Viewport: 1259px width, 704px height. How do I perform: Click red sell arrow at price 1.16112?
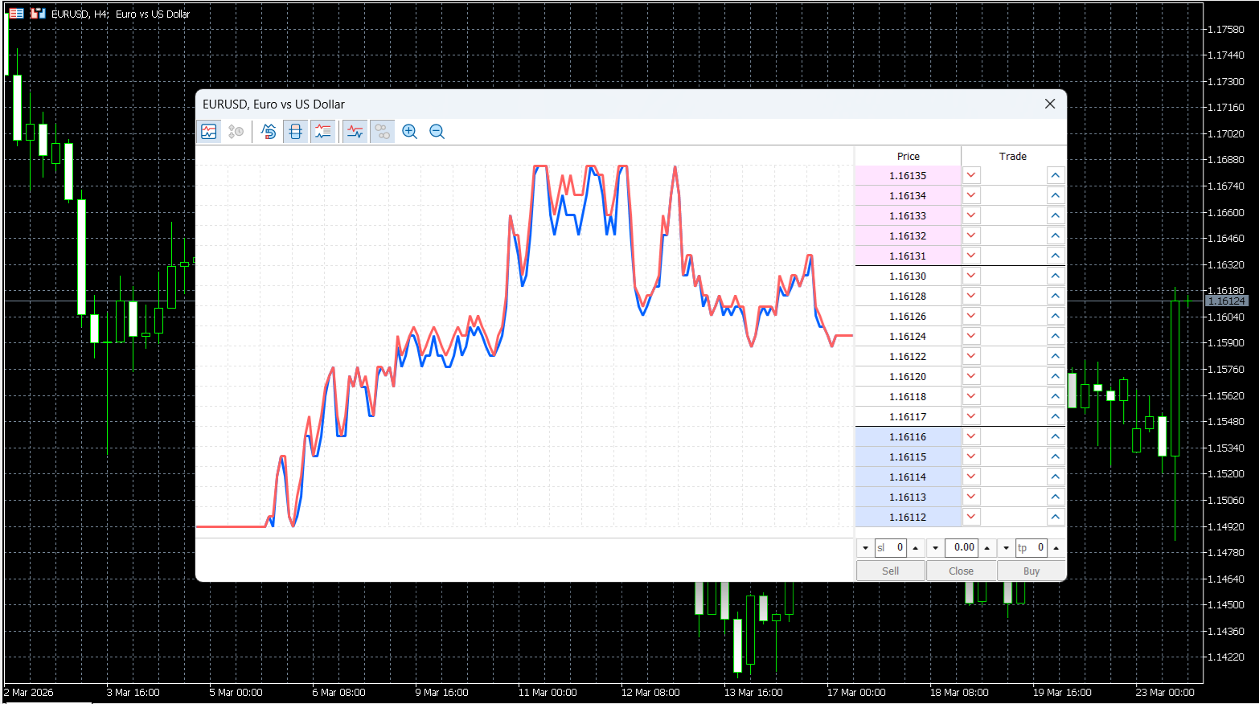(971, 517)
